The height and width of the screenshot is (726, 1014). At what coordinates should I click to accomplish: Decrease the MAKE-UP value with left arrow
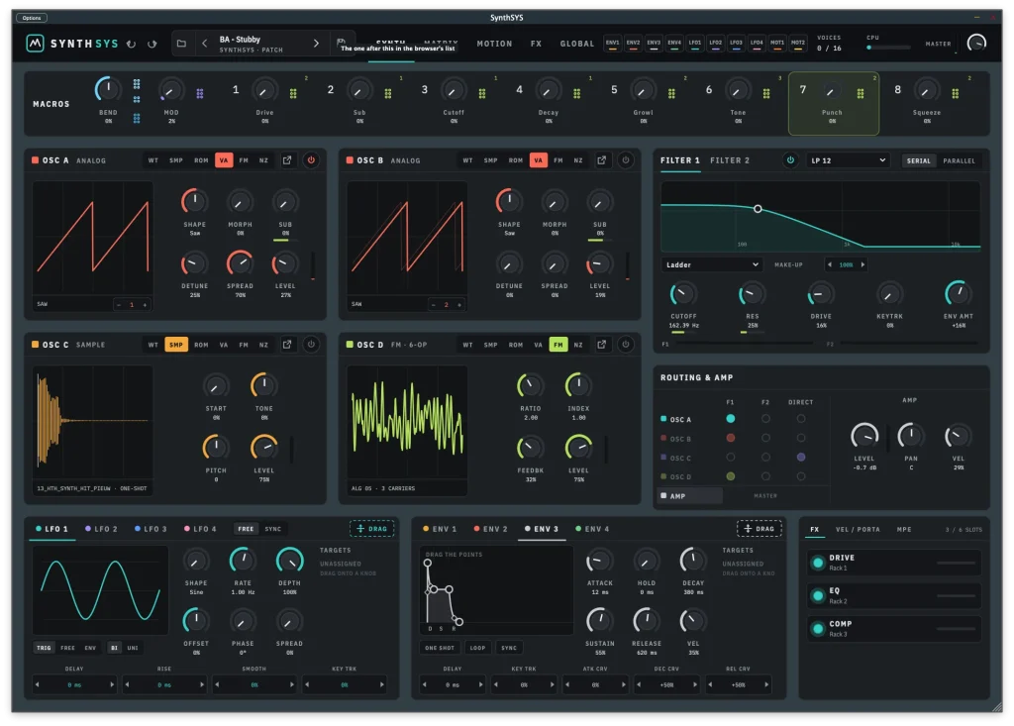pyautogui.click(x=830, y=264)
